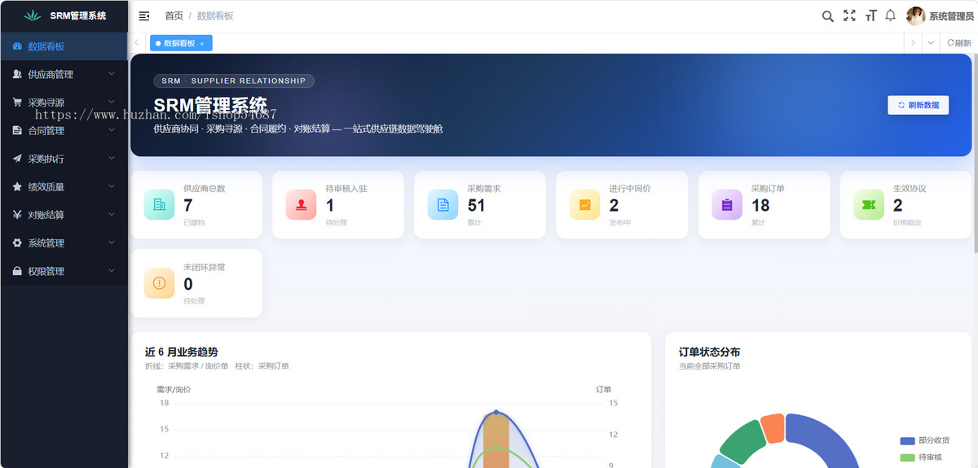
Task: Click the 系统管理 gear icon in sidebar
Action: [17, 243]
